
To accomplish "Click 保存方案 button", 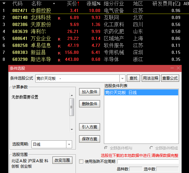I will [x=90, y=139].
